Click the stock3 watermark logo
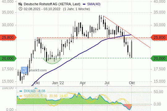167x111 pixels. (24, 70)
